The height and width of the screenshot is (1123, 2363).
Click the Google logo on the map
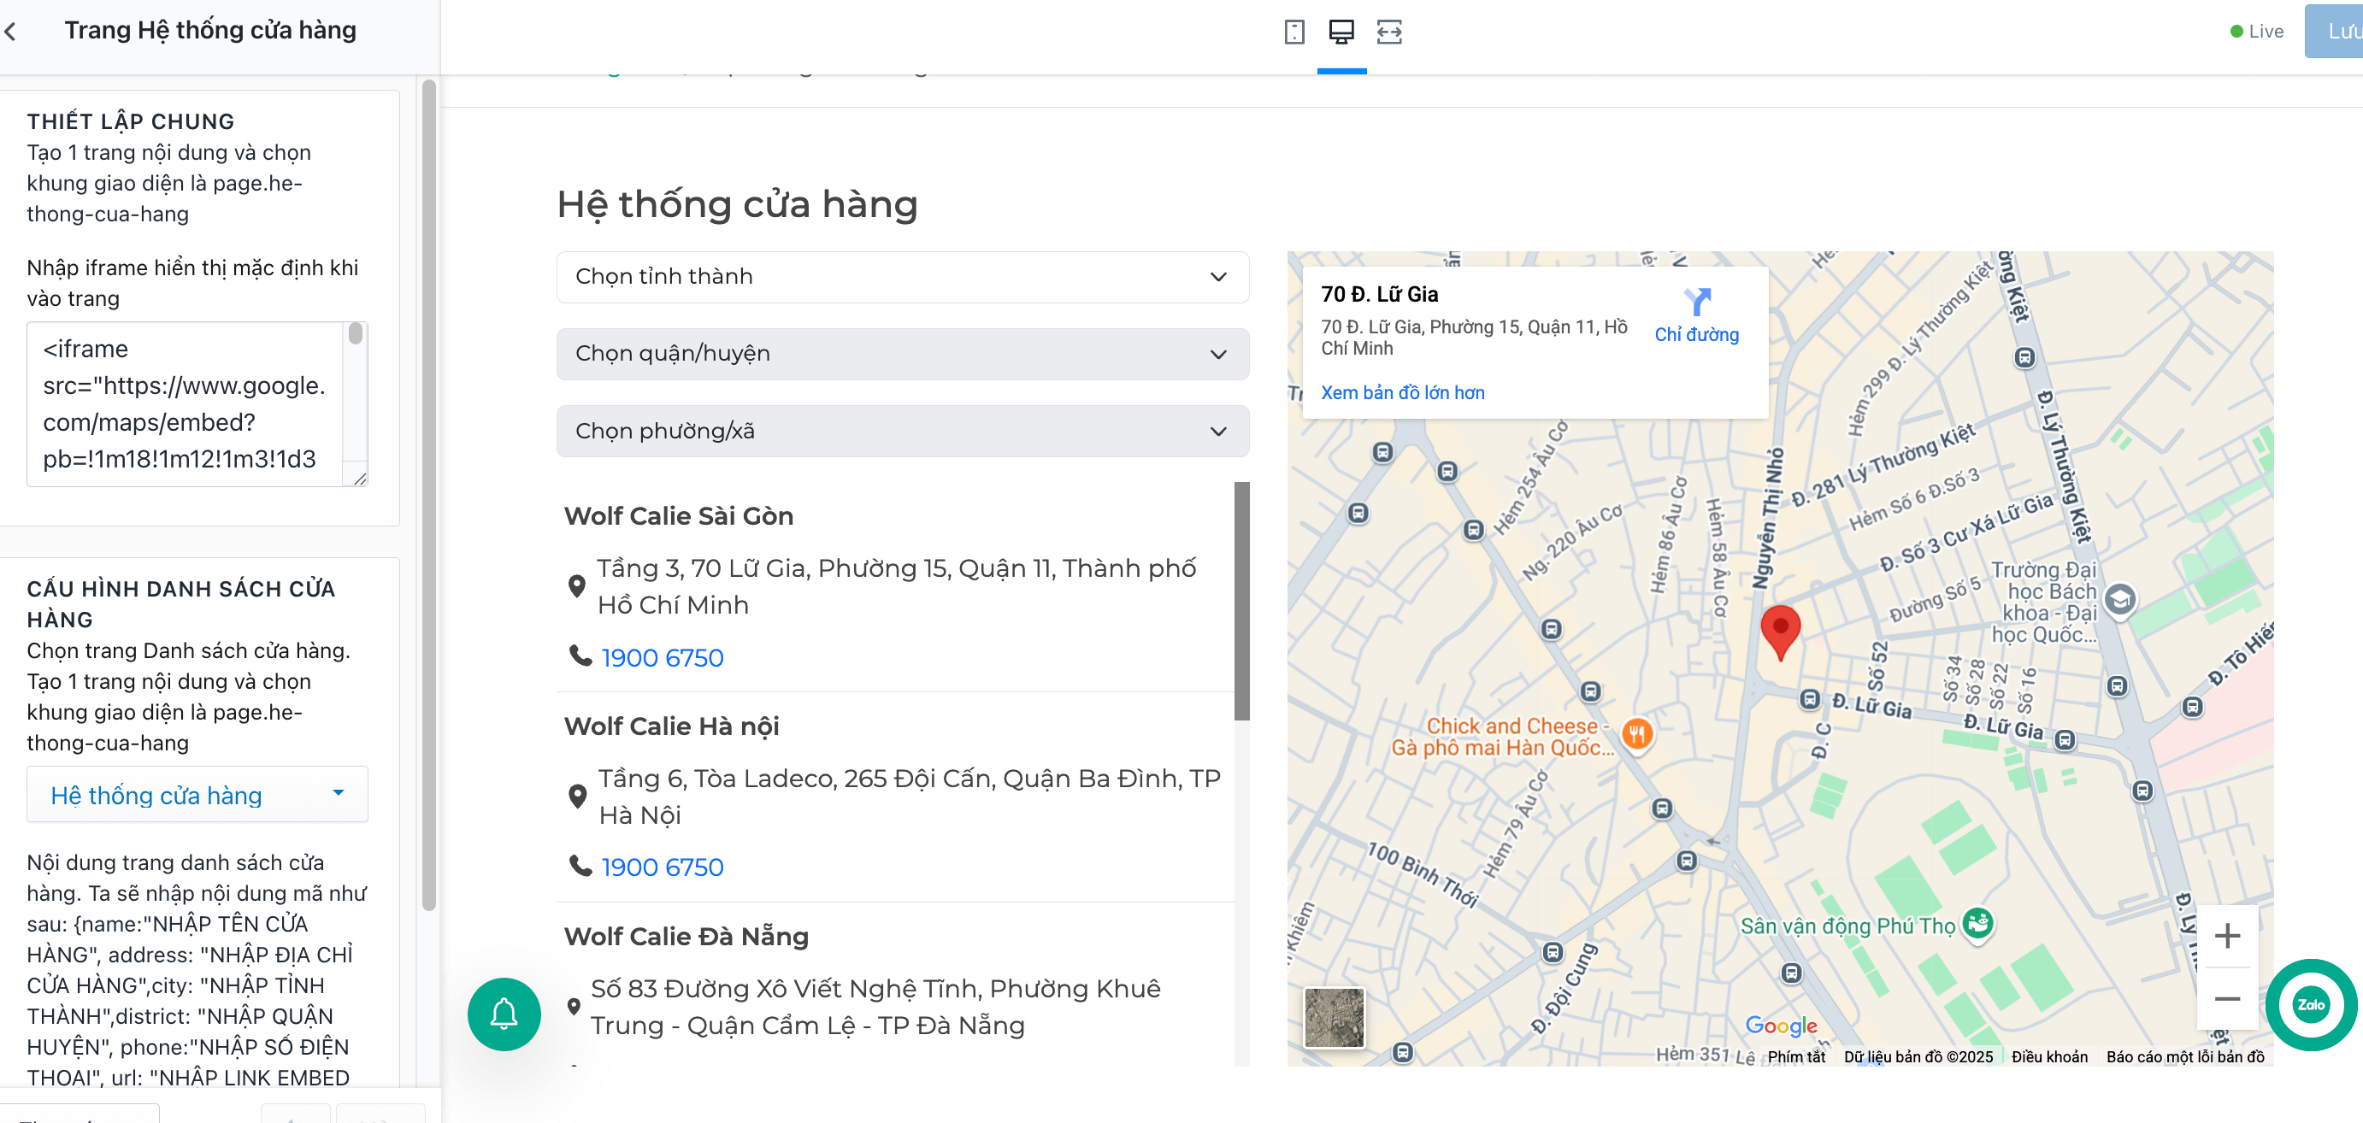pos(1781,1025)
